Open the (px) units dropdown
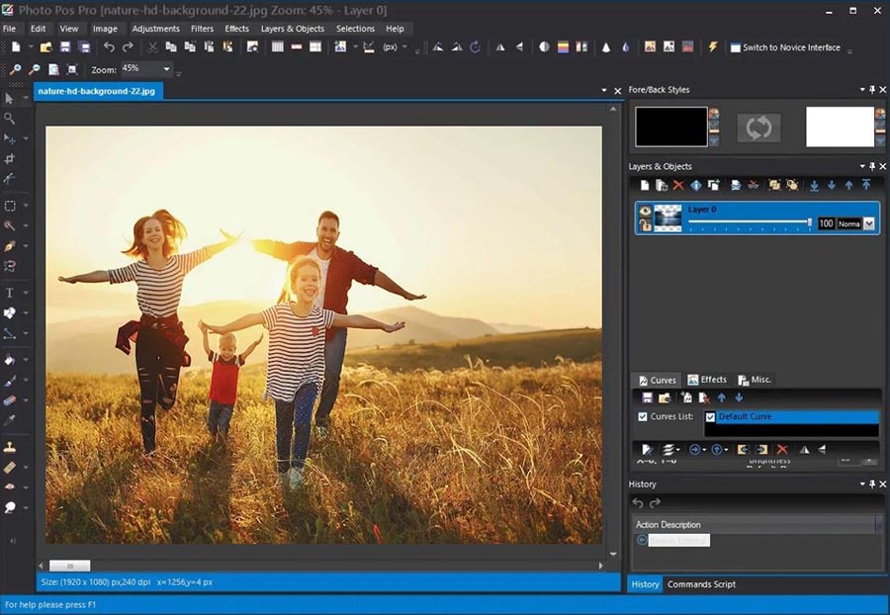 tap(404, 47)
